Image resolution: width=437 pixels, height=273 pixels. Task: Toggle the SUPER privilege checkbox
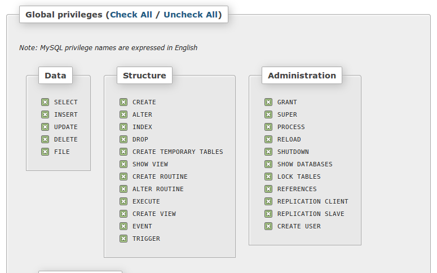tap(268, 115)
